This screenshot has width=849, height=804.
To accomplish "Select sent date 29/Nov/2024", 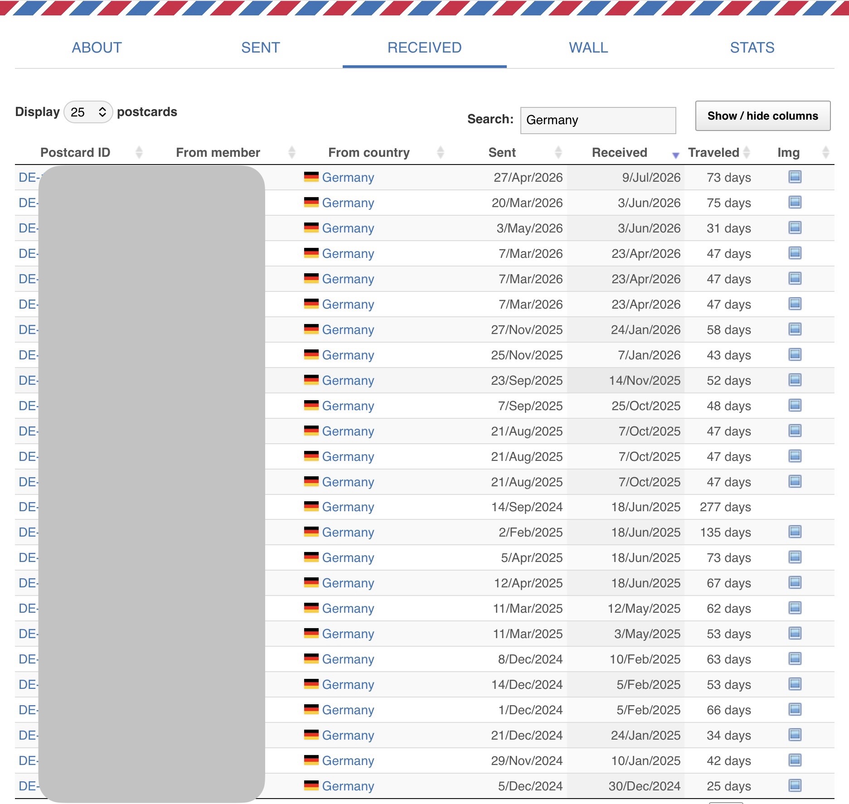I will [527, 760].
